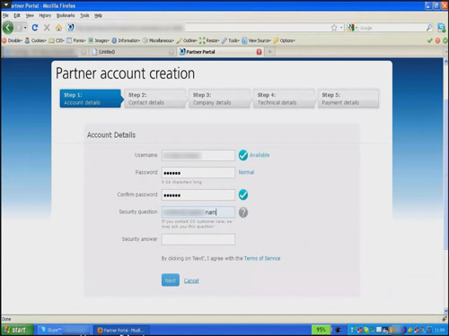Click the green checkmark validation icon
The width and height of the screenshot is (449, 336).
point(430,40)
